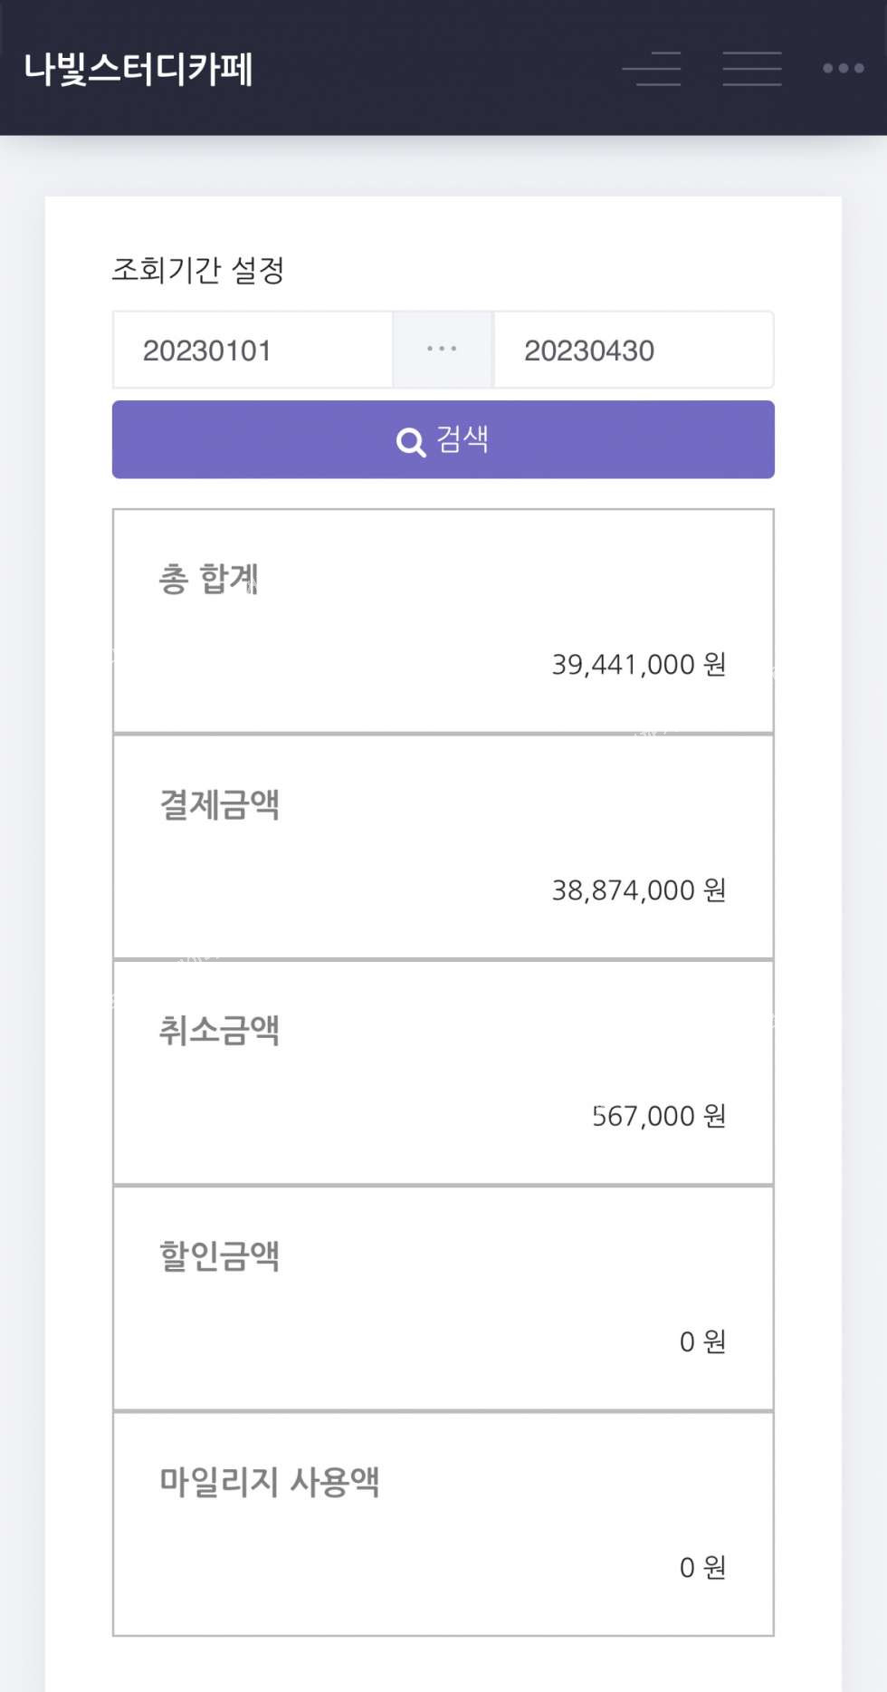The width and height of the screenshot is (887, 1692).
Task: Go to 나빛스터디카페 home title
Action: pos(138,70)
